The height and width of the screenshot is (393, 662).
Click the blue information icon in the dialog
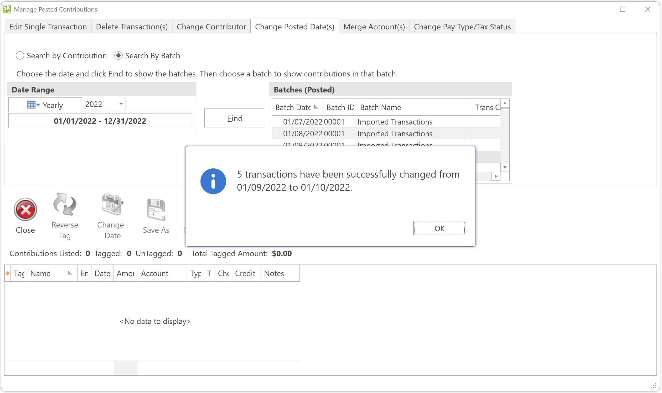point(213,181)
